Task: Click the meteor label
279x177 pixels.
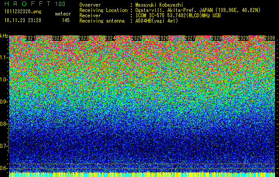Action: pos(63,14)
